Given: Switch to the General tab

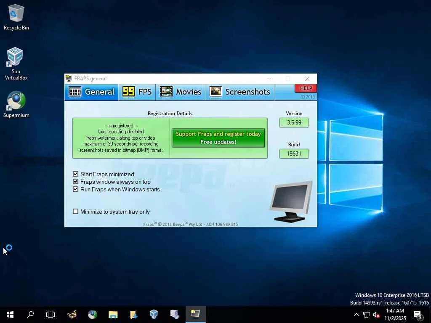Looking at the screenshot, I should point(91,92).
